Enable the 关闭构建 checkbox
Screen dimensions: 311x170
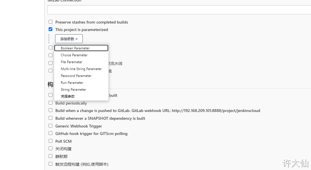51,149
